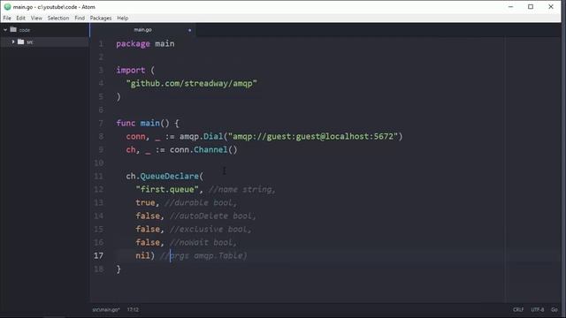This screenshot has width=566, height=318.
Task: Select the src folder icon
Action: (21, 42)
